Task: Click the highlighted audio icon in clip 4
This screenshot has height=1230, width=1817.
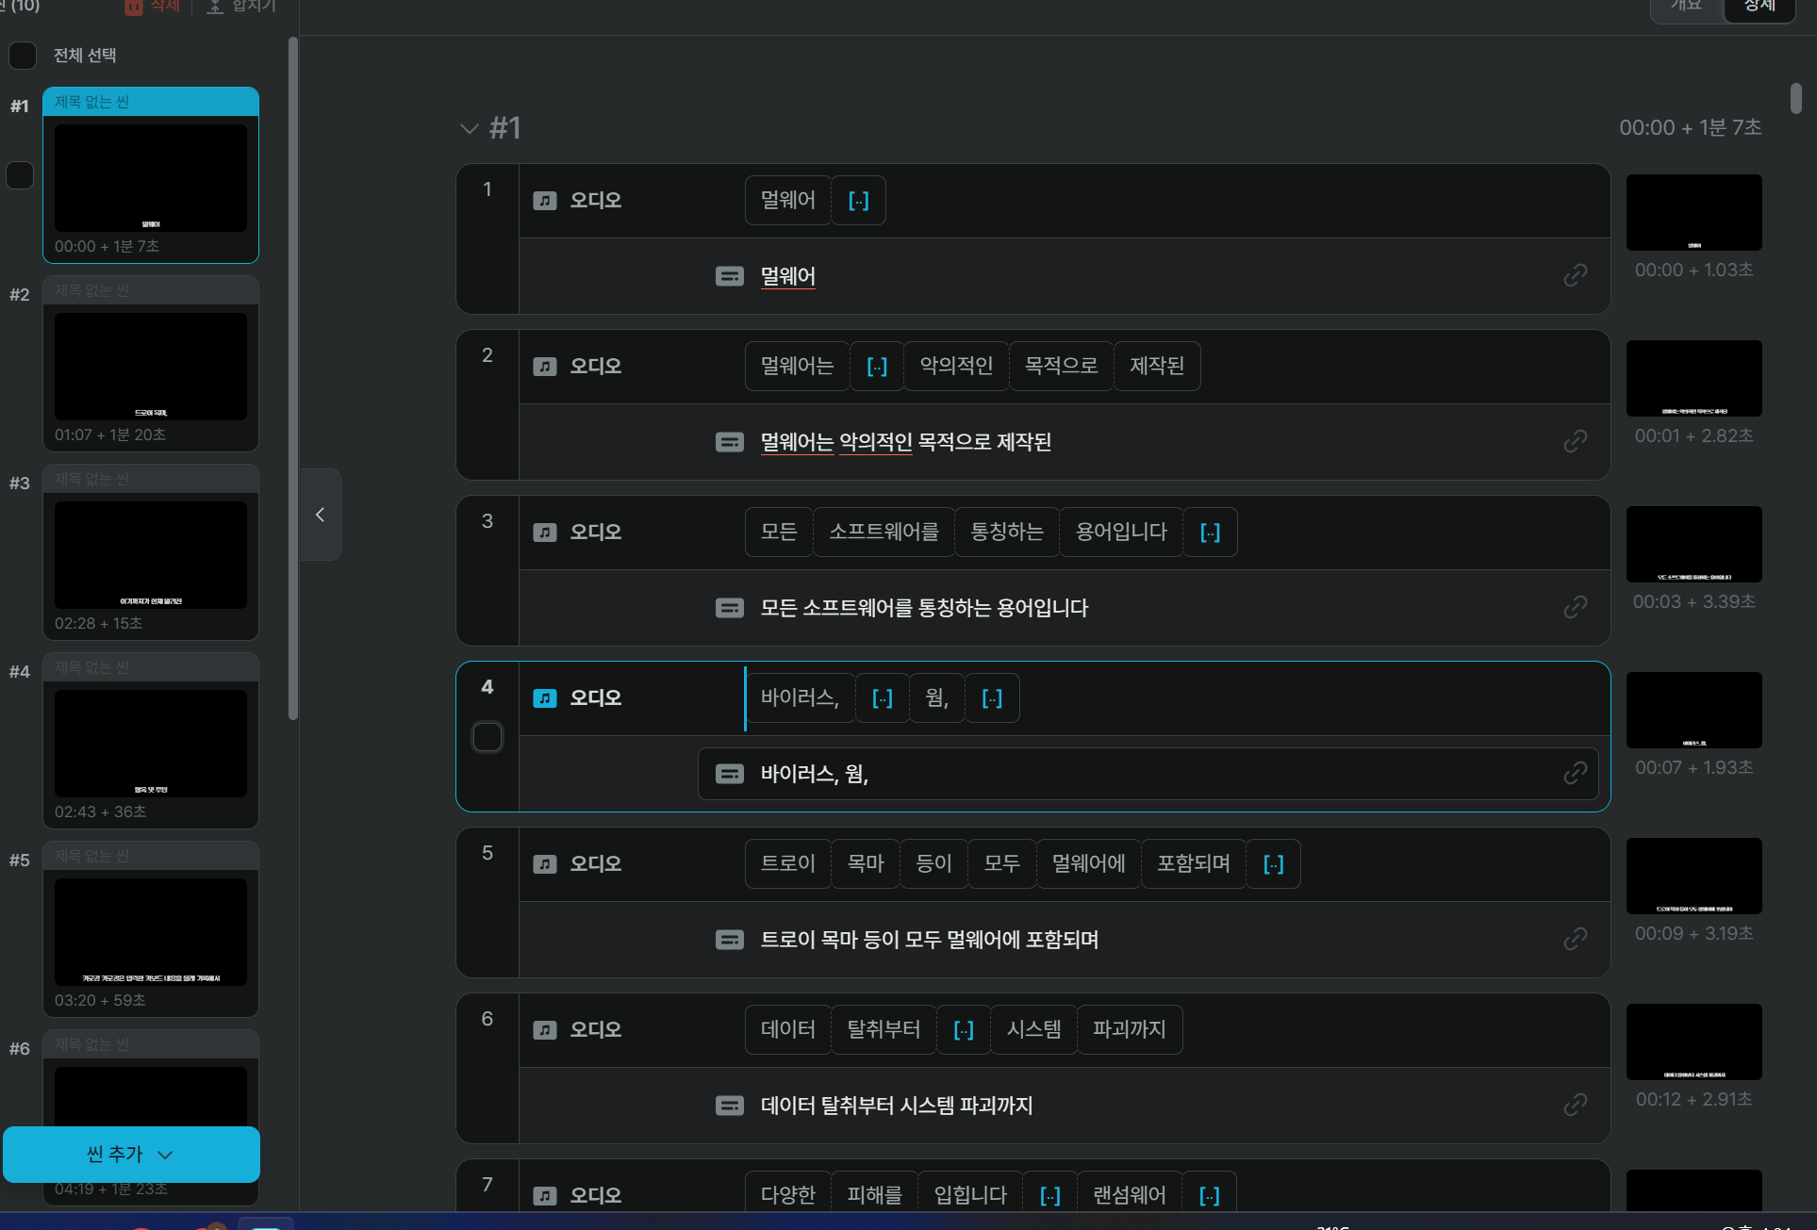Action: (x=545, y=698)
